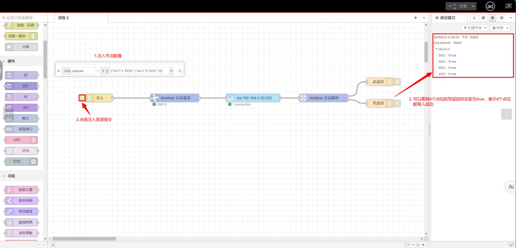Toggle the 读返回 debug node output button
This screenshot has height=248, width=516.
pos(397,82)
